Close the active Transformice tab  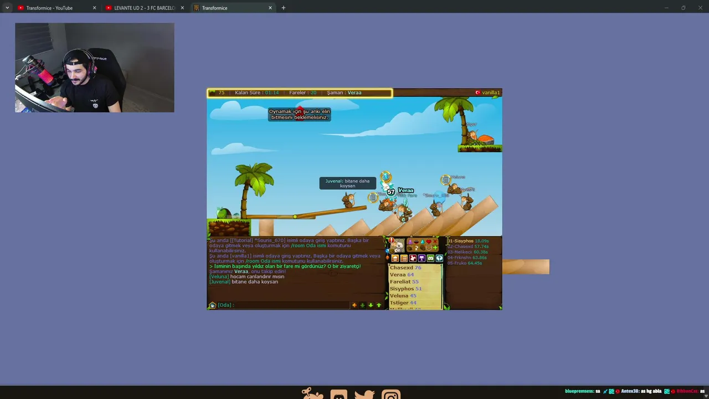click(270, 8)
